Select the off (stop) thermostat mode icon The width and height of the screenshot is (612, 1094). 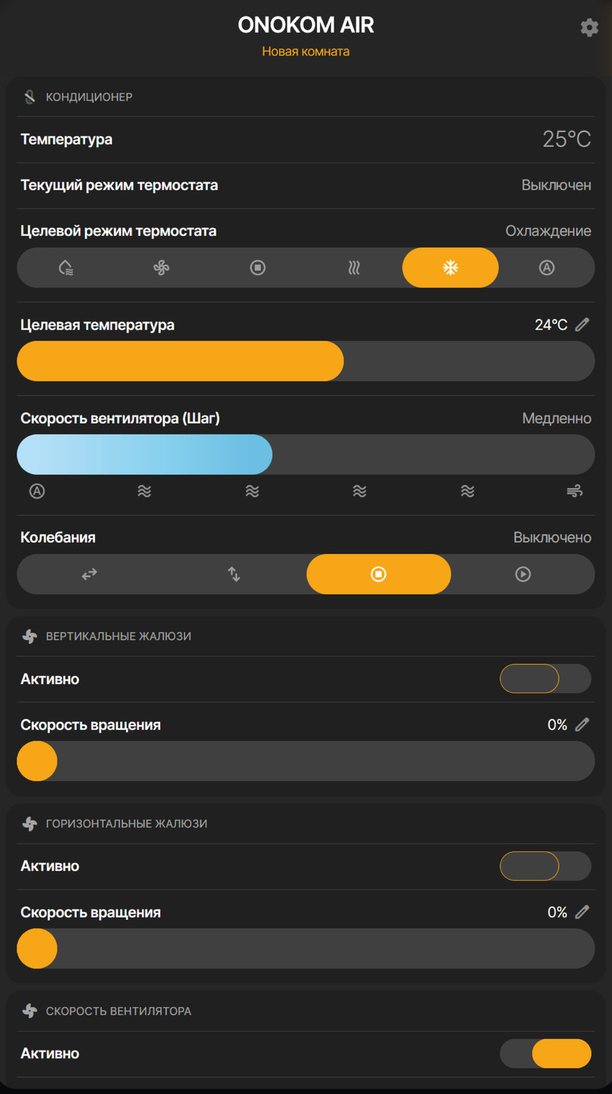[x=258, y=268]
